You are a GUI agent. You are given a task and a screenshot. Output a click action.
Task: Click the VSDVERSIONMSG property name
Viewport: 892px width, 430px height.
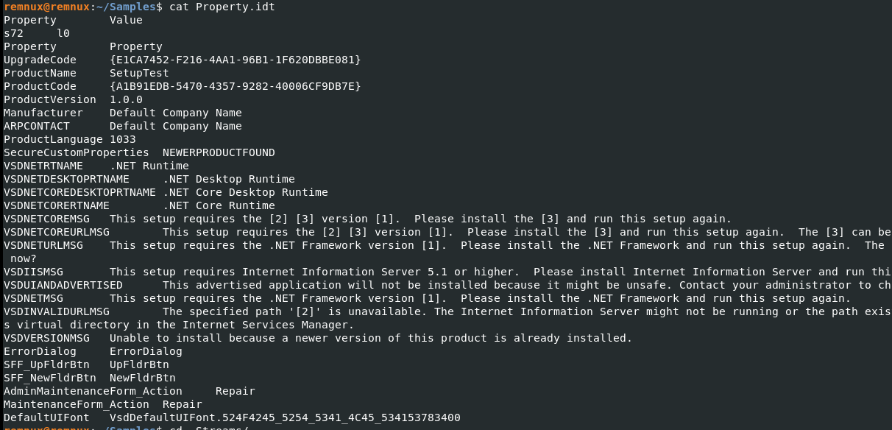46,338
